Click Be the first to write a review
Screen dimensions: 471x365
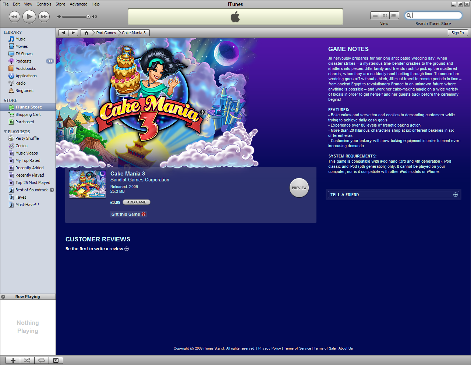97,249
